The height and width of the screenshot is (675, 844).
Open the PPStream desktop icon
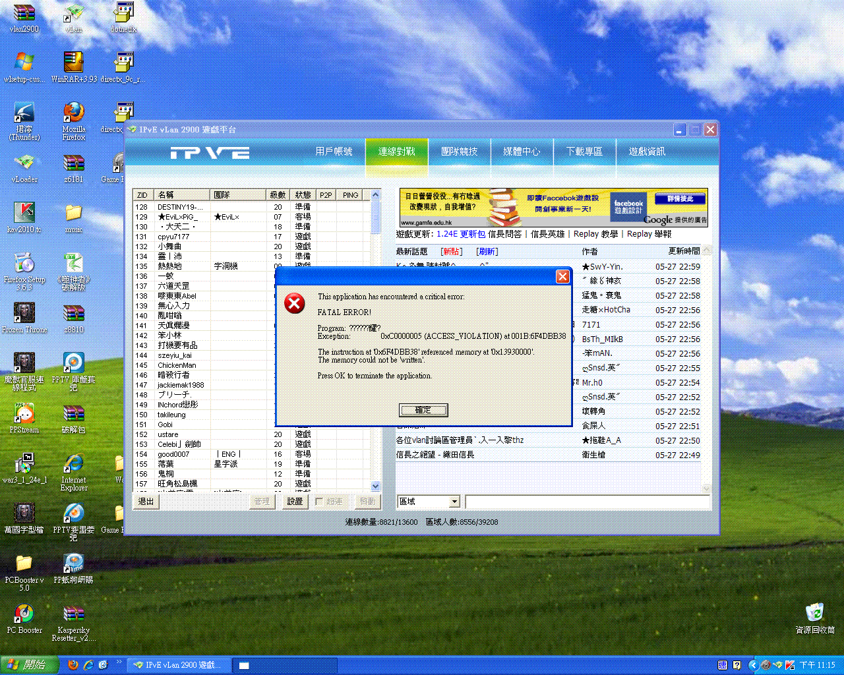point(24,414)
